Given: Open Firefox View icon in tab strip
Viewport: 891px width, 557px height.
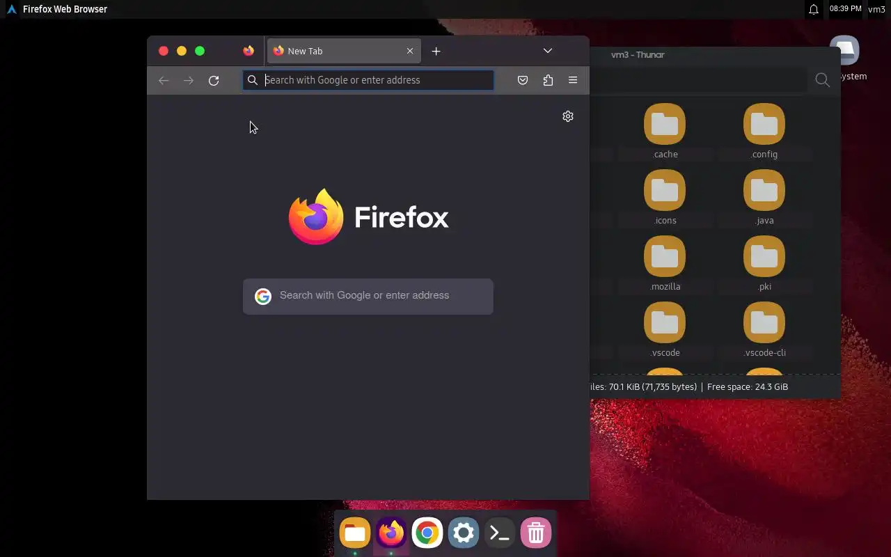Looking at the screenshot, I should click(x=249, y=51).
